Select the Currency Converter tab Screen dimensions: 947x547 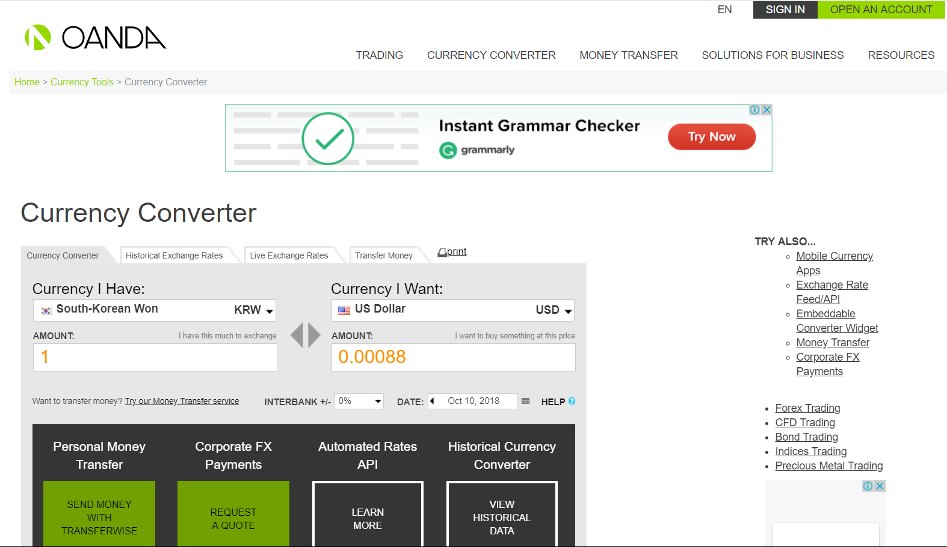tap(63, 255)
